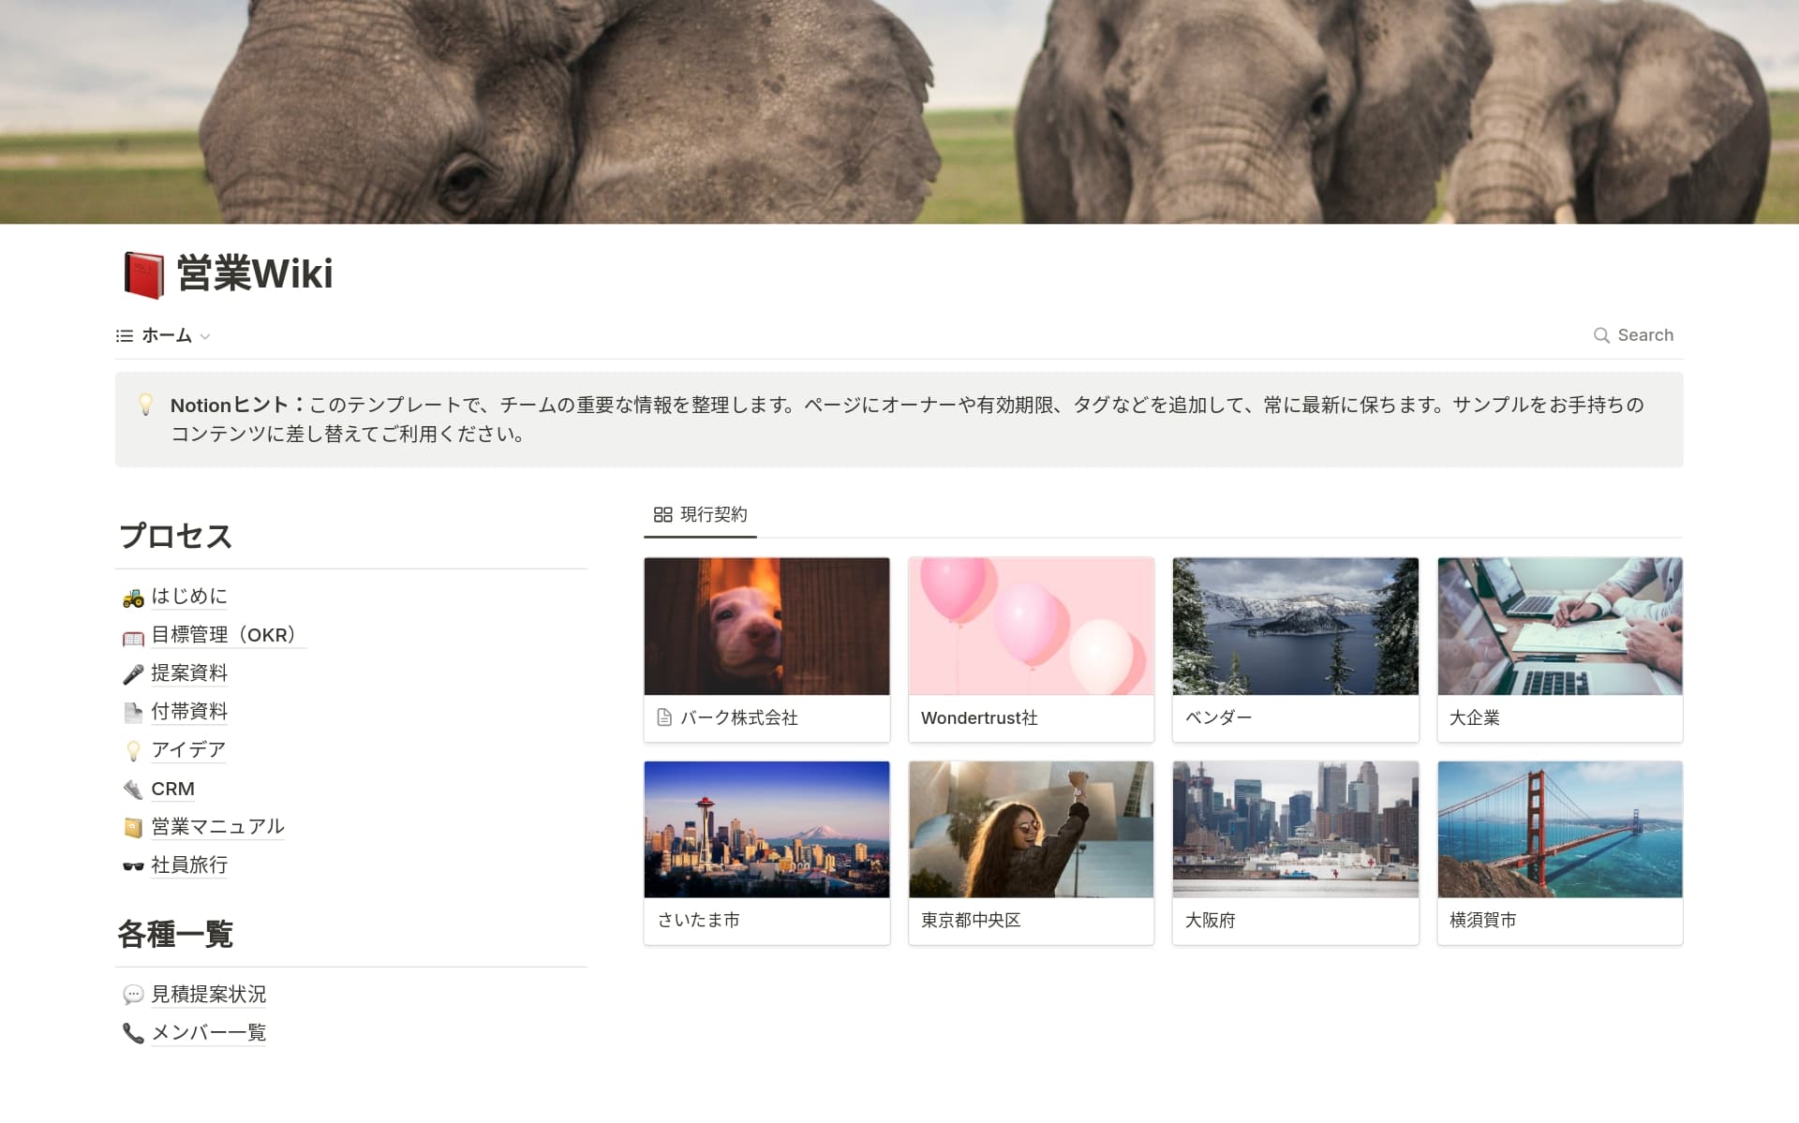The width and height of the screenshot is (1799, 1123).
Task: Select the gallery view icon beside 現行契約
Action: [x=662, y=514]
